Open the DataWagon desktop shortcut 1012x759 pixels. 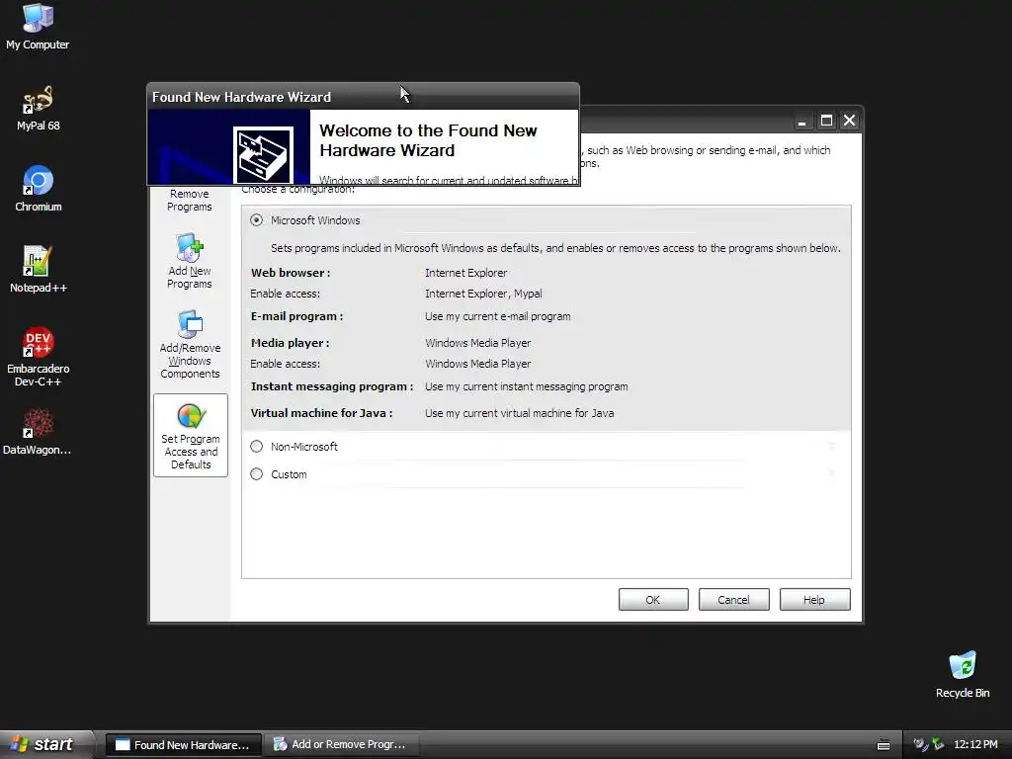click(38, 432)
